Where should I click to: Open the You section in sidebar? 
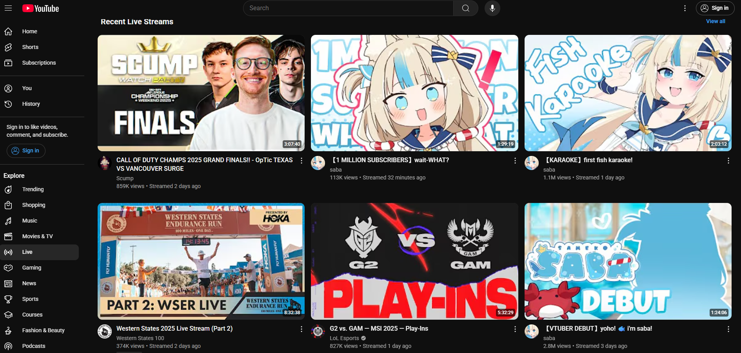click(x=40, y=88)
